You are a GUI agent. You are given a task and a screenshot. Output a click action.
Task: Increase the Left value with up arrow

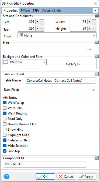coord(42,22)
